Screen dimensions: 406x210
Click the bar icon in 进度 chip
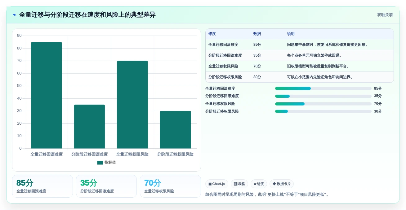(x=255, y=184)
